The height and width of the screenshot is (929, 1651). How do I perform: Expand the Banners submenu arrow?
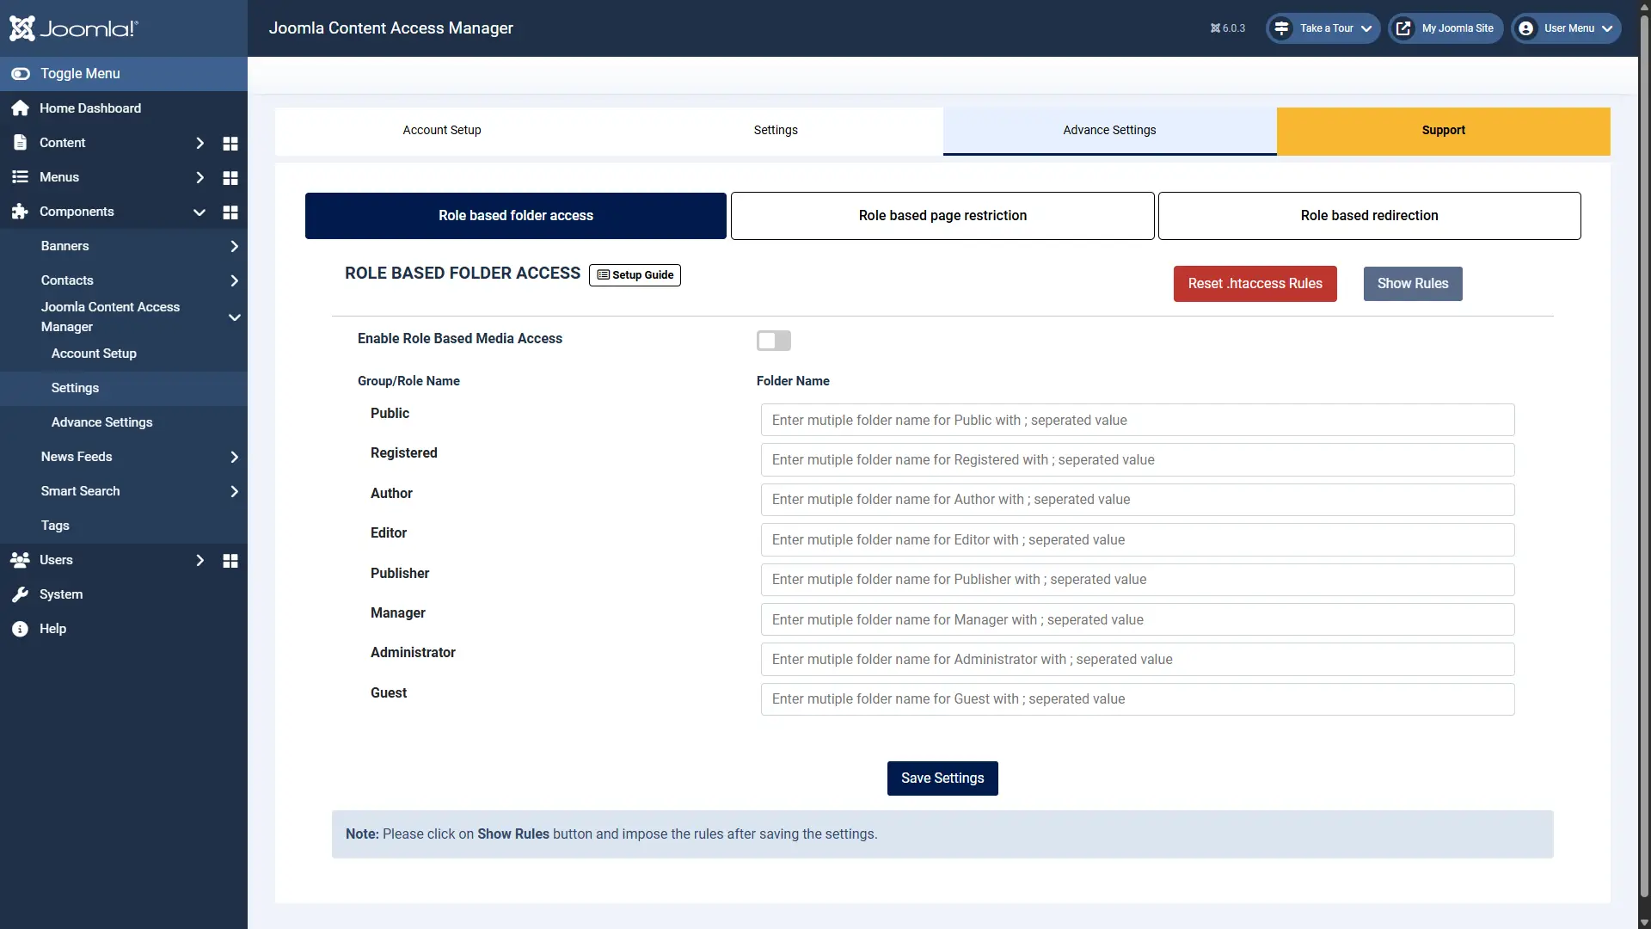234,246
